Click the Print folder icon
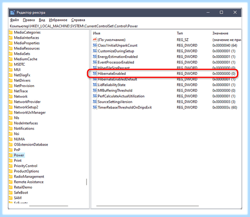 11,160
